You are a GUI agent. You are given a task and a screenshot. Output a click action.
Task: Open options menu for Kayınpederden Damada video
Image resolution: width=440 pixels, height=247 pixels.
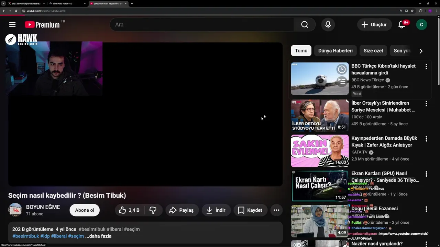(426, 139)
